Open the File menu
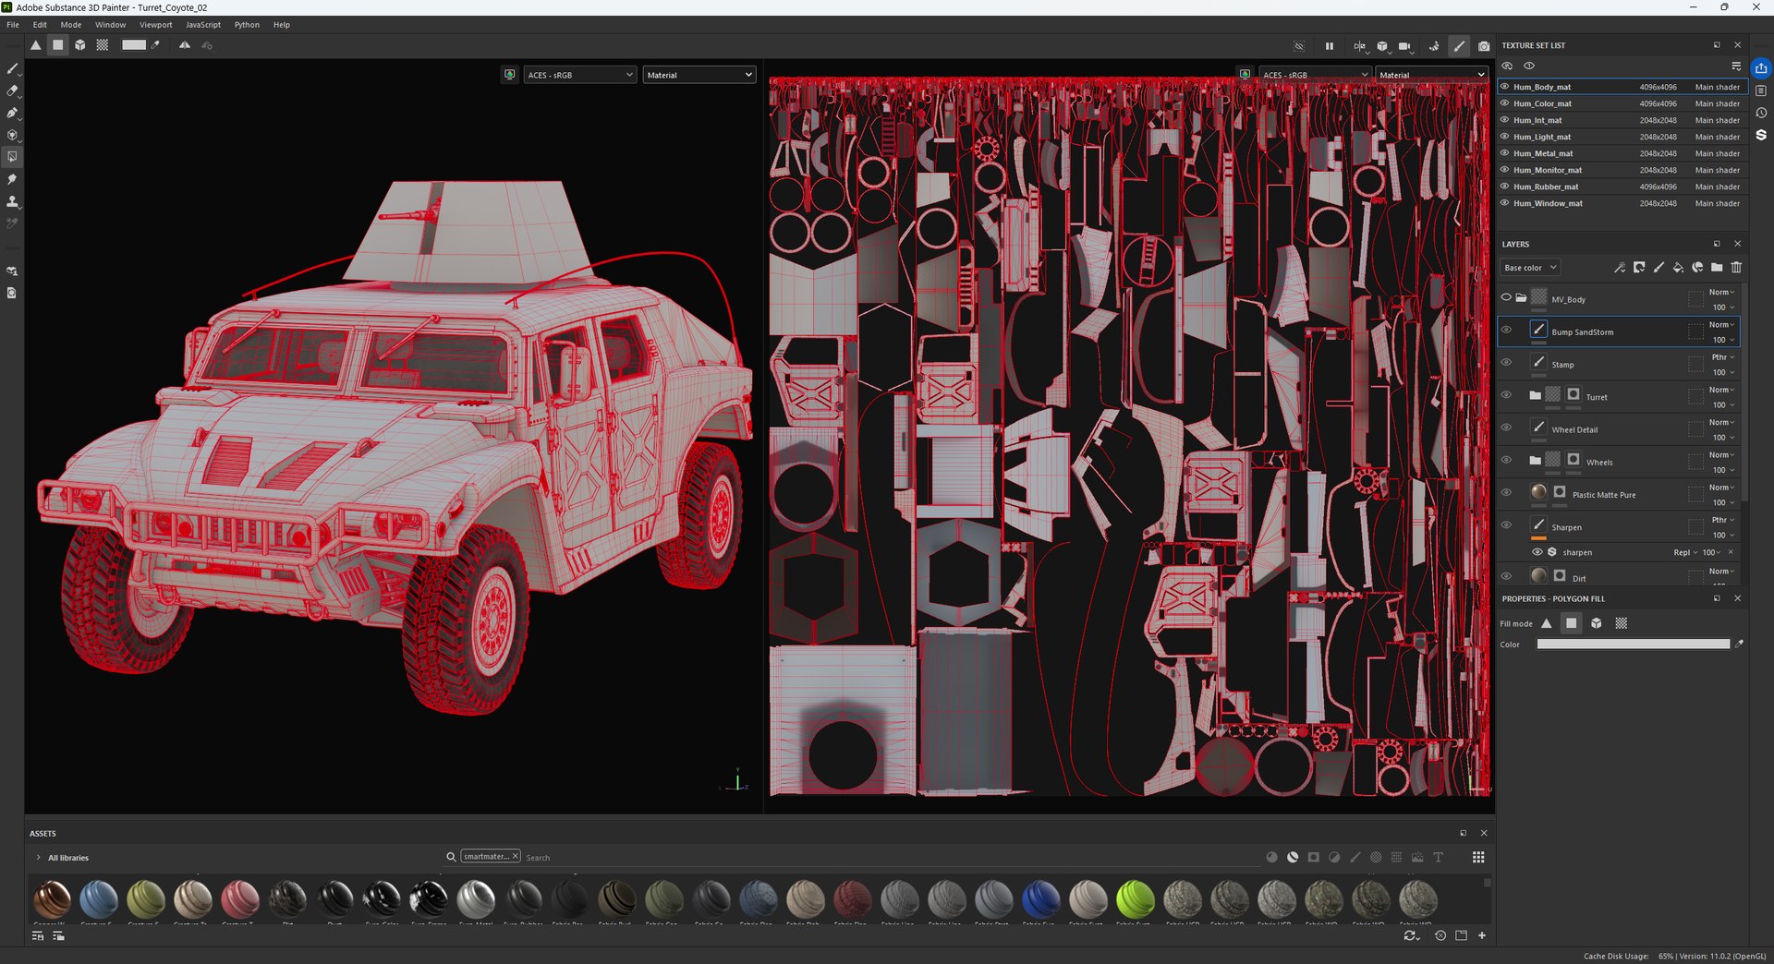The width and height of the screenshot is (1774, 964). (13, 25)
